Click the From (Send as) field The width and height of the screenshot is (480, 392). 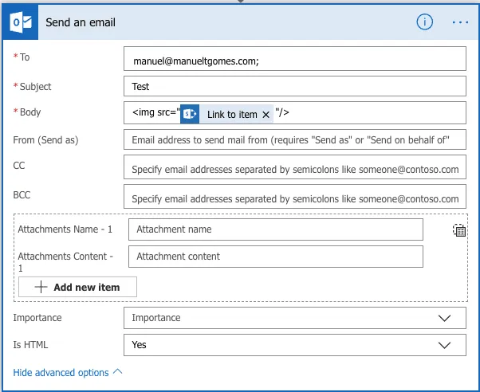coord(295,141)
